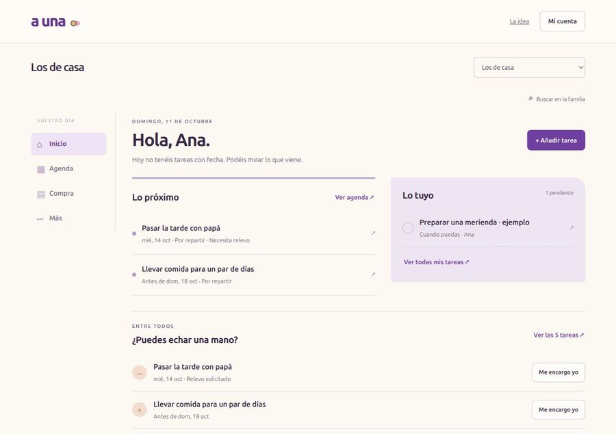The height and width of the screenshot is (434, 616).
Task: Open the 'Ver todas mis tareas' link
Action: pos(436,262)
